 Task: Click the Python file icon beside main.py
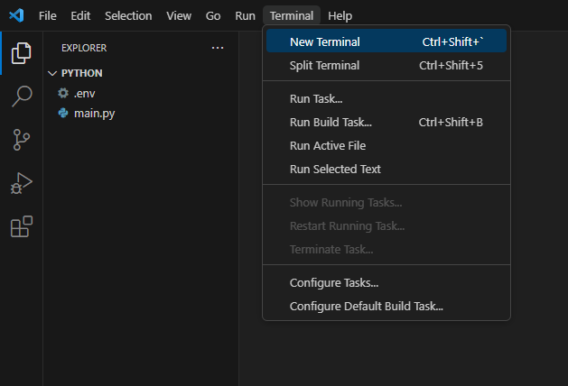pos(63,113)
